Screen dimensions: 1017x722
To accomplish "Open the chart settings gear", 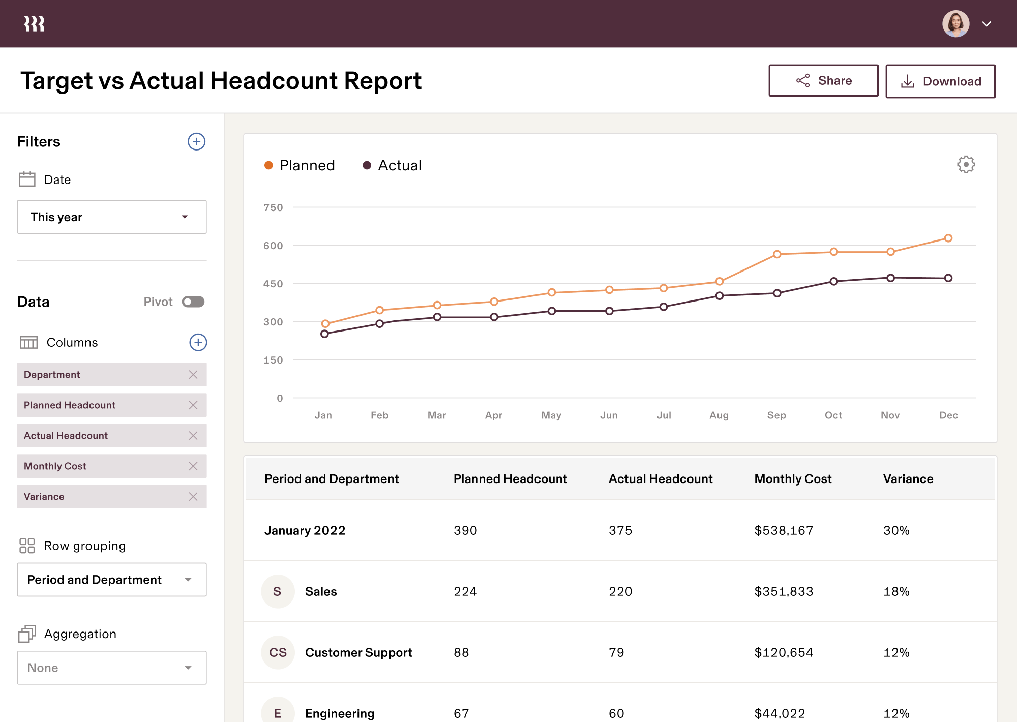I will point(966,165).
